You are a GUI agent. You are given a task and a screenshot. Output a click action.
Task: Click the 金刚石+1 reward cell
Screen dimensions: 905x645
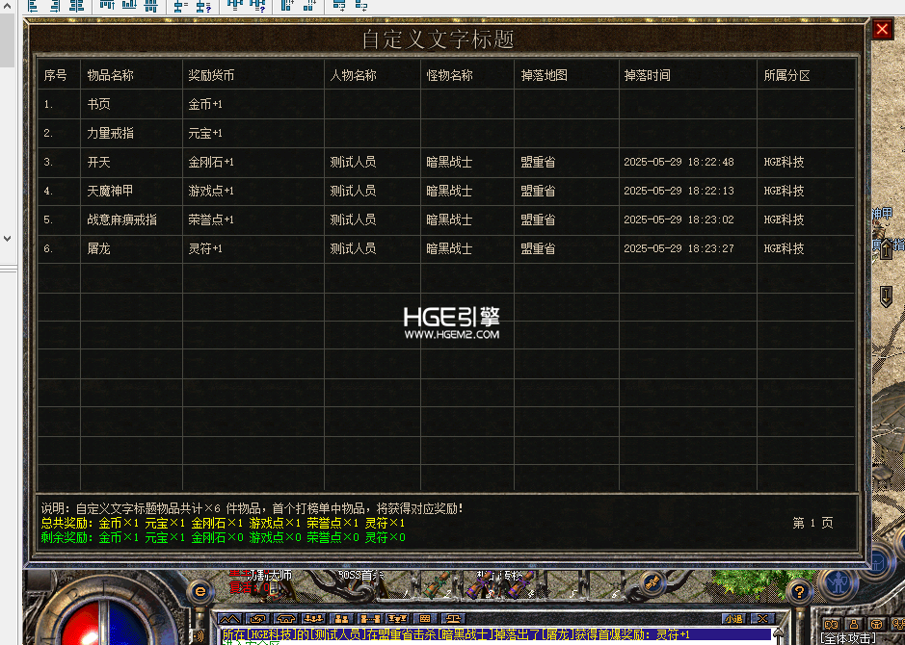(211, 162)
